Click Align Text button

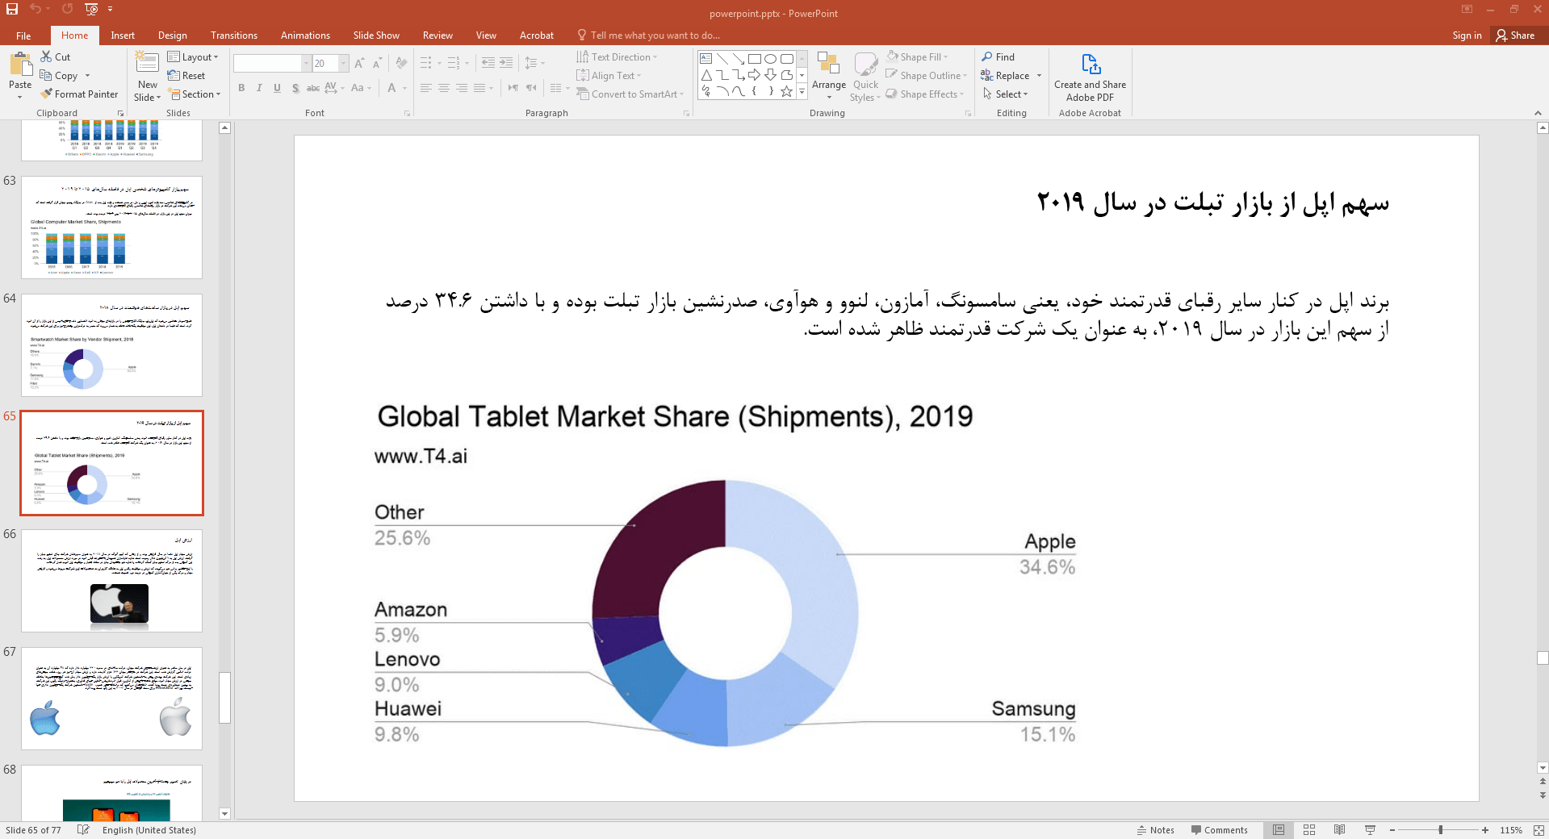pyautogui.click(x=609, y=76)
